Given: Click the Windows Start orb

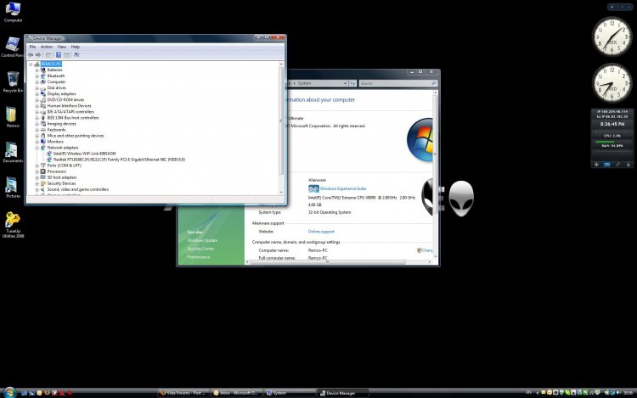Looking at the screenshot, I should click(x=9, y=392).
